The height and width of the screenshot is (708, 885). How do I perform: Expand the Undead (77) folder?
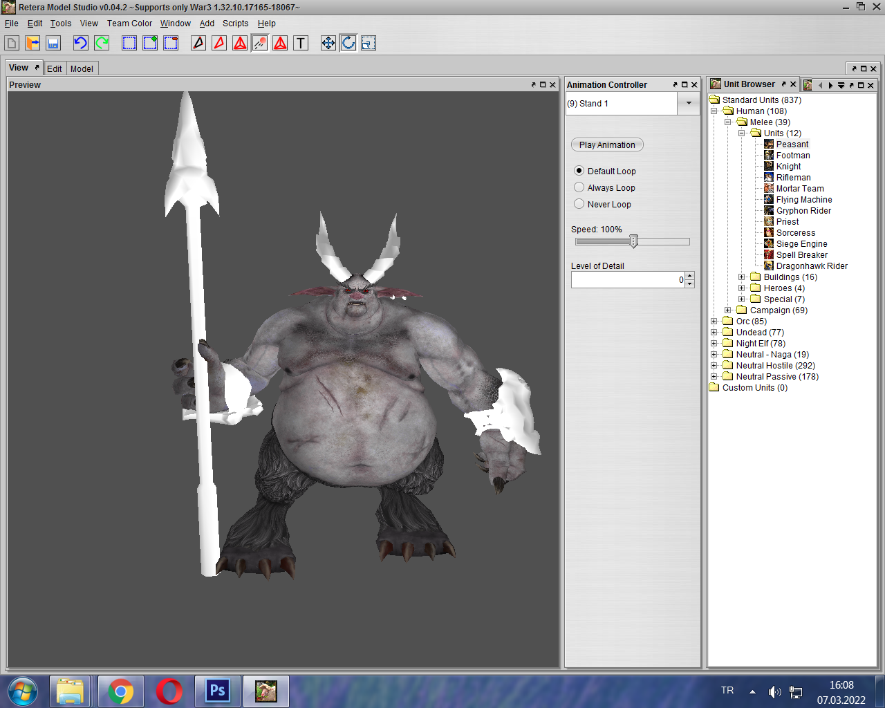tap(714, 332)
